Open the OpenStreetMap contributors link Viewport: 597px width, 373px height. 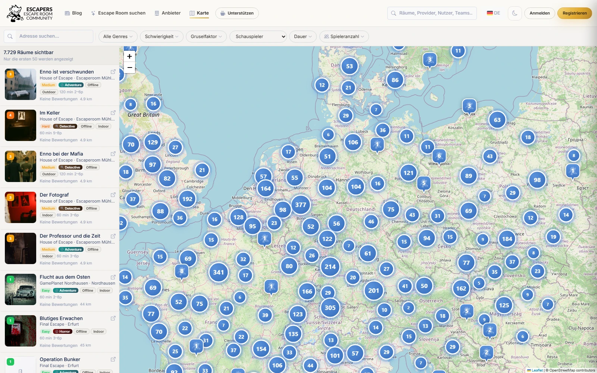(572, 370)
